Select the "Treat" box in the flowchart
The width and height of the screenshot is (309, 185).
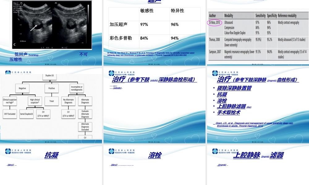click(x=51, y=101)
